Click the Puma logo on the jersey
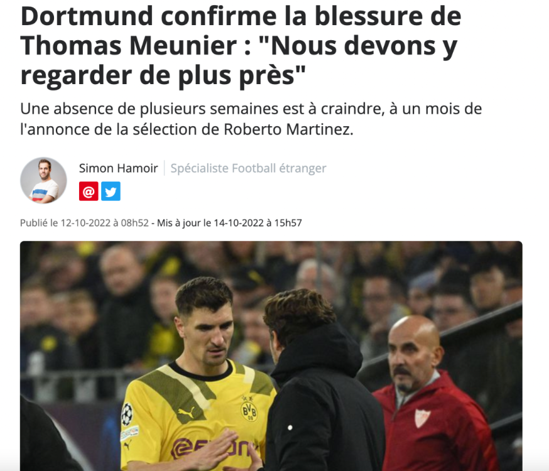The height and width of the screenshot is (471, 549). pos(185,412)
